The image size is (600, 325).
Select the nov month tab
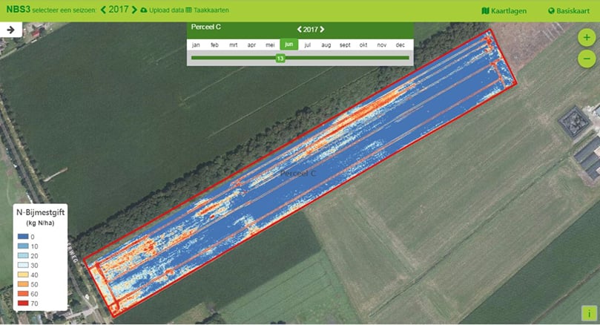pyautogui.click(x=381, y=45)
